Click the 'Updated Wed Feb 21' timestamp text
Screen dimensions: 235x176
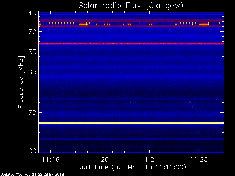[x=32, y=175]
